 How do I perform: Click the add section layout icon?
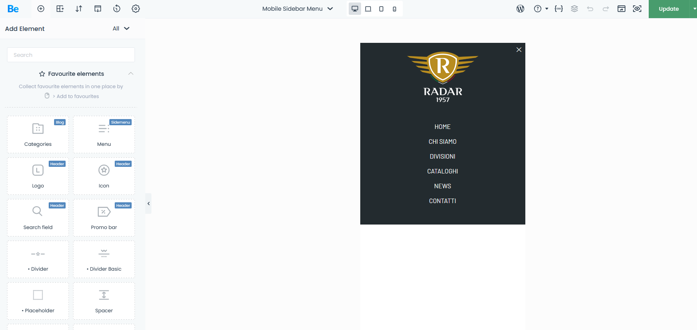(x=60, y=9)
